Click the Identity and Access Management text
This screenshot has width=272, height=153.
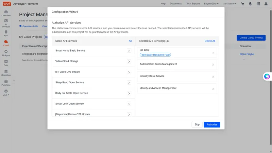coord(158,88)
